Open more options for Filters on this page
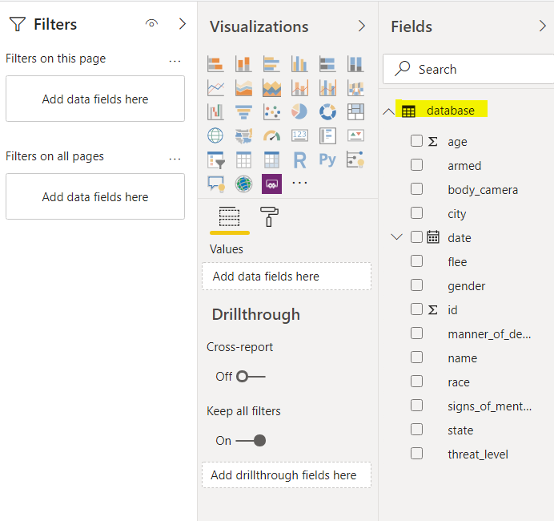Screen dimensions: 554x521 (x=175, y=59)
